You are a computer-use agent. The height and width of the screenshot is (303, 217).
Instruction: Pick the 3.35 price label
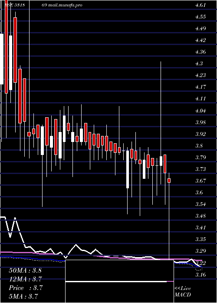click(x=201, y=239)
